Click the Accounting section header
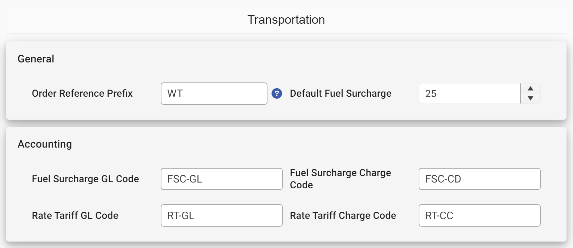Screen dimensions: 573x248 click(x=45, y=144)
